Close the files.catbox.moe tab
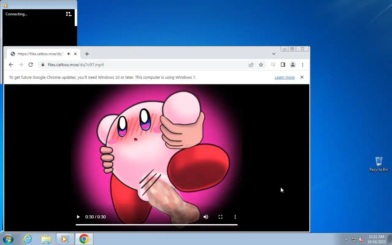This screenshot has width=392, height=245. (x=75, y=54)
